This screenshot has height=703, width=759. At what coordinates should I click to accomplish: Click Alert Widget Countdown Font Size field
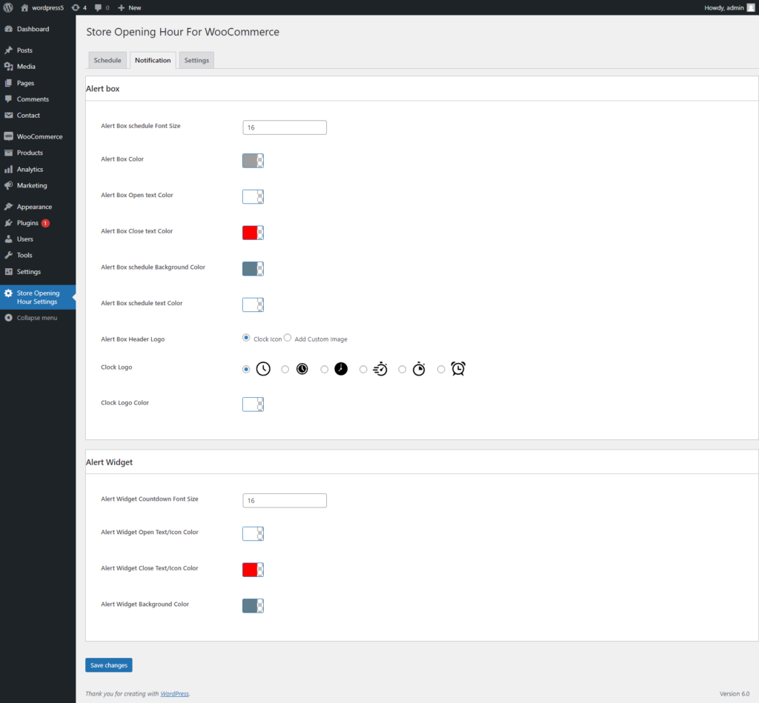285,501
